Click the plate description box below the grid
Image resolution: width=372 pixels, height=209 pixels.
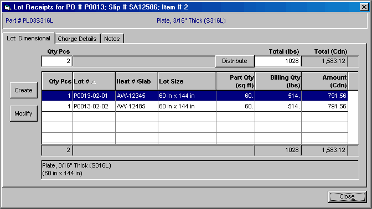coord(200,170)
